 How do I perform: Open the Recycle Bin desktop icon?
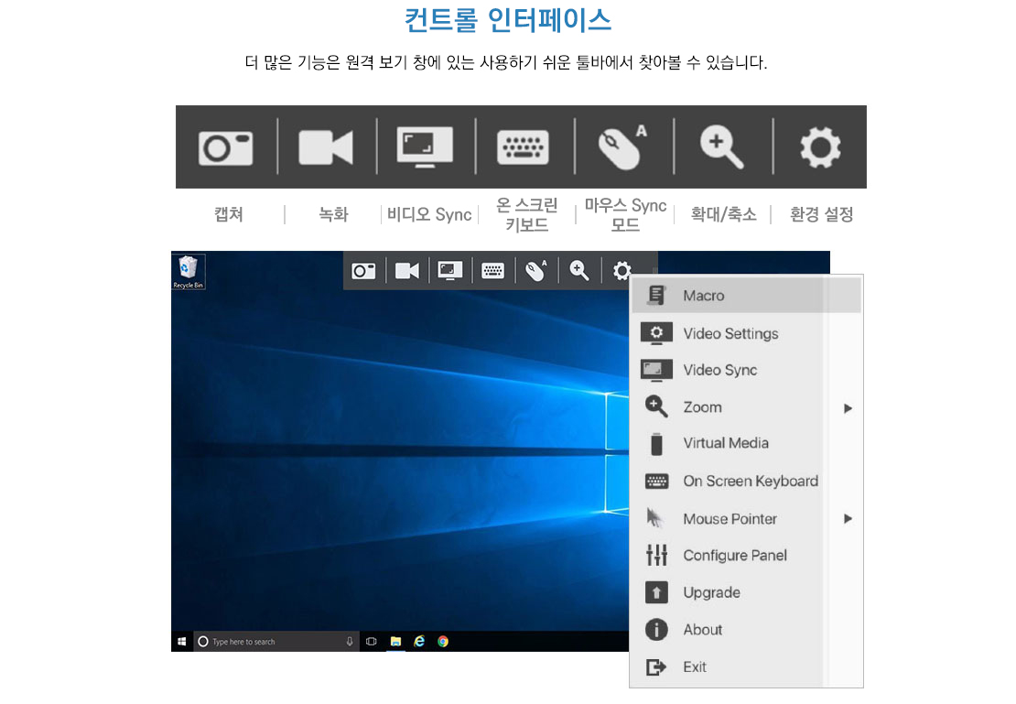188,271
